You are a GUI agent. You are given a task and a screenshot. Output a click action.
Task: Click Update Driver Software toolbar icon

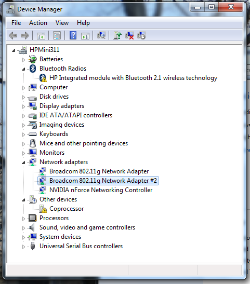(117, 35)
